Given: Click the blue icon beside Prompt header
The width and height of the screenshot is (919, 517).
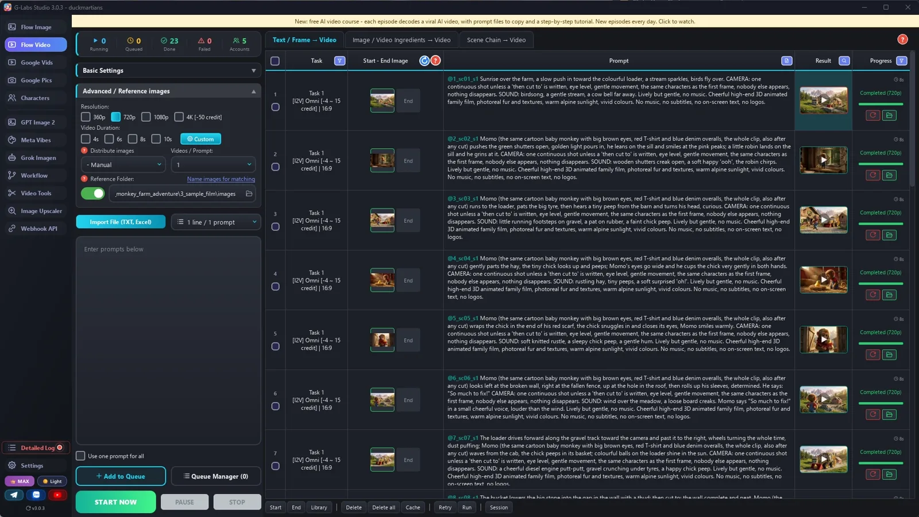Looking at the screenshot, I should [786, 61].
